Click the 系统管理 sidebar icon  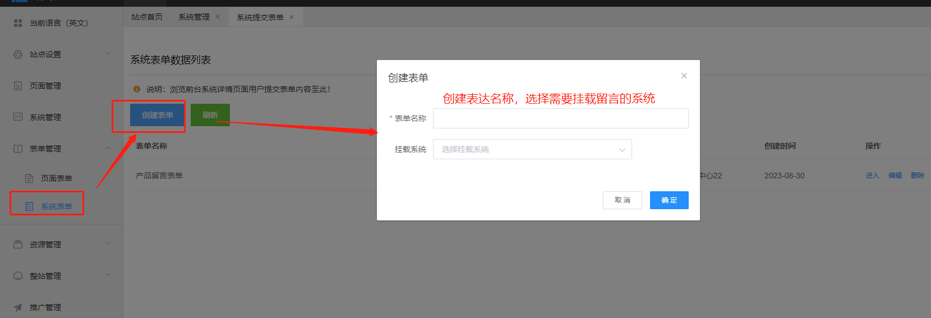[18, 117]
